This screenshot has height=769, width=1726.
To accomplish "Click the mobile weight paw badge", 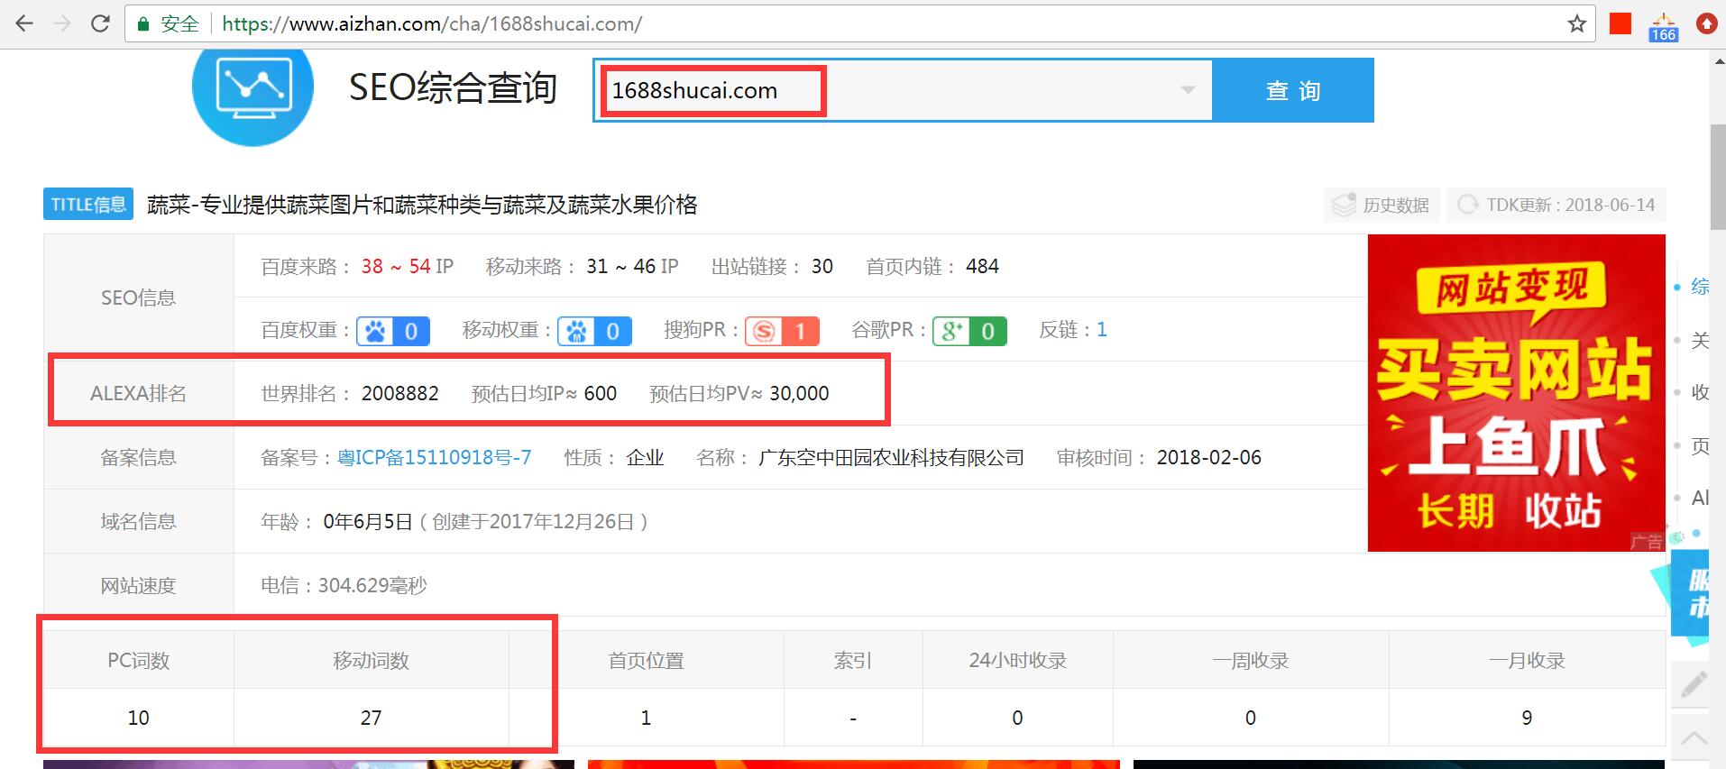I will point(594,331).
